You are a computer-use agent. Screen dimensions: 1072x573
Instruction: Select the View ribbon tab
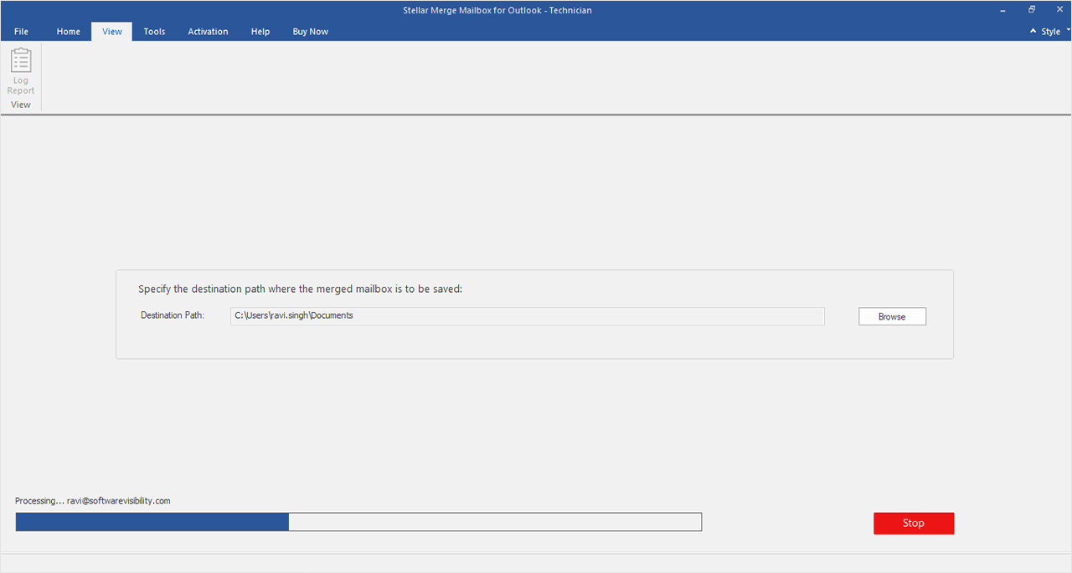112,32
